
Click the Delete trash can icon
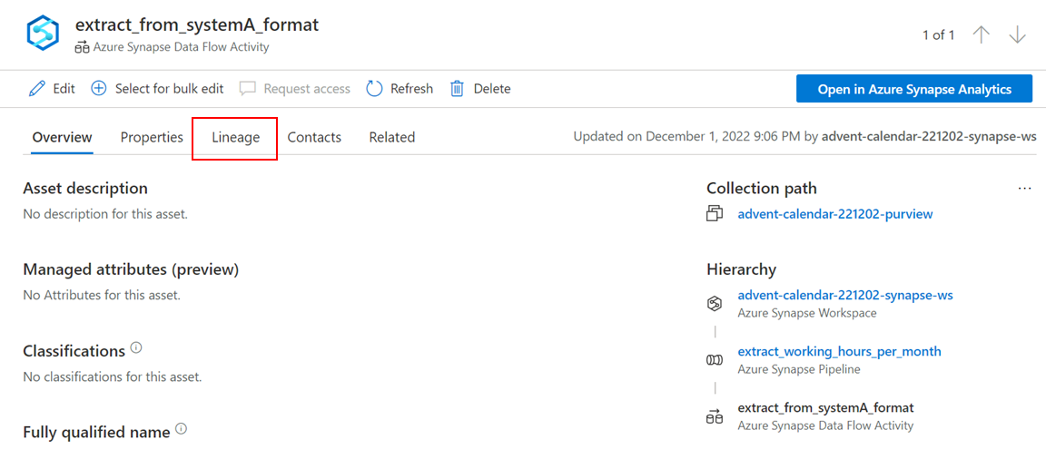(457, 89)
